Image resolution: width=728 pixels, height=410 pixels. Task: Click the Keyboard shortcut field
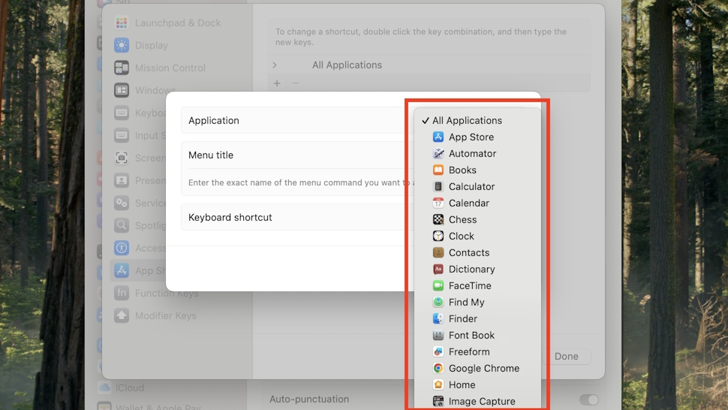[x=297, y=217]
